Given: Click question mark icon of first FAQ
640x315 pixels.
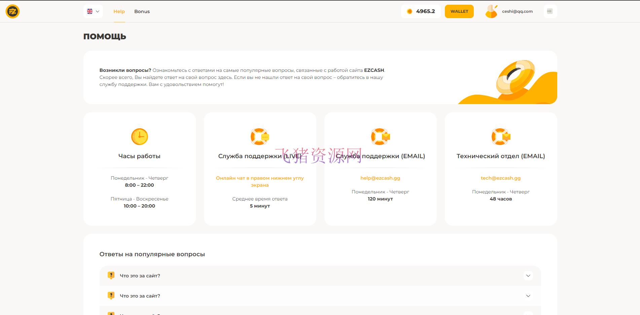Looking at the screenshot, I should [111, 275].
